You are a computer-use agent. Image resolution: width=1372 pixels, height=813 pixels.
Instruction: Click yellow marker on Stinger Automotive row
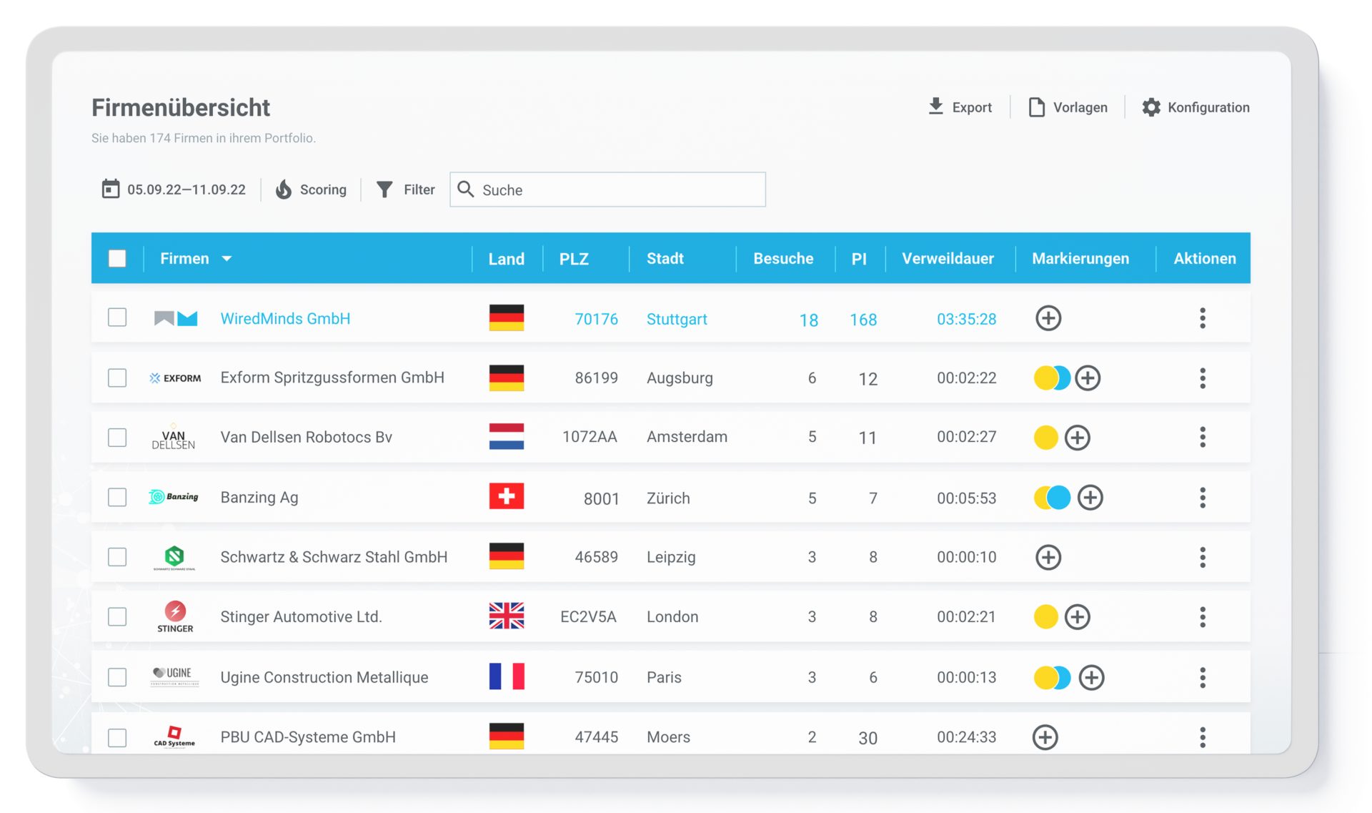point(1045,616)
